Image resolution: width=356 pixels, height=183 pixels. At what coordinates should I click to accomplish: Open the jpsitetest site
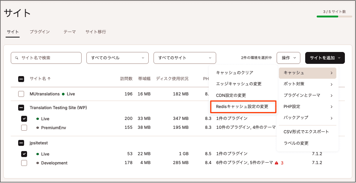tap(39, 143)
